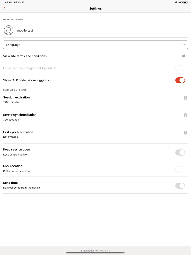
Task: Disable Show OTP code before logging in
Action: pyautogui.click(x=180, y=80)
